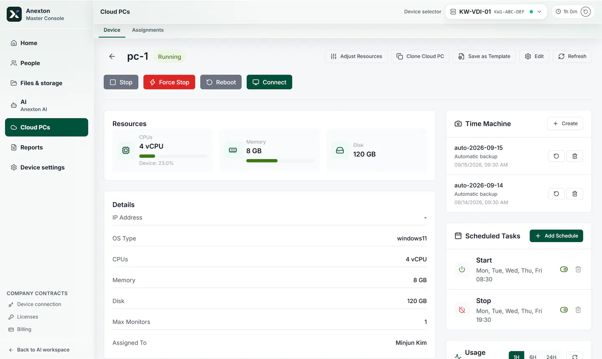Select the Device tab
This screenshot has width=602, height=359.
[x=112, y=30]
